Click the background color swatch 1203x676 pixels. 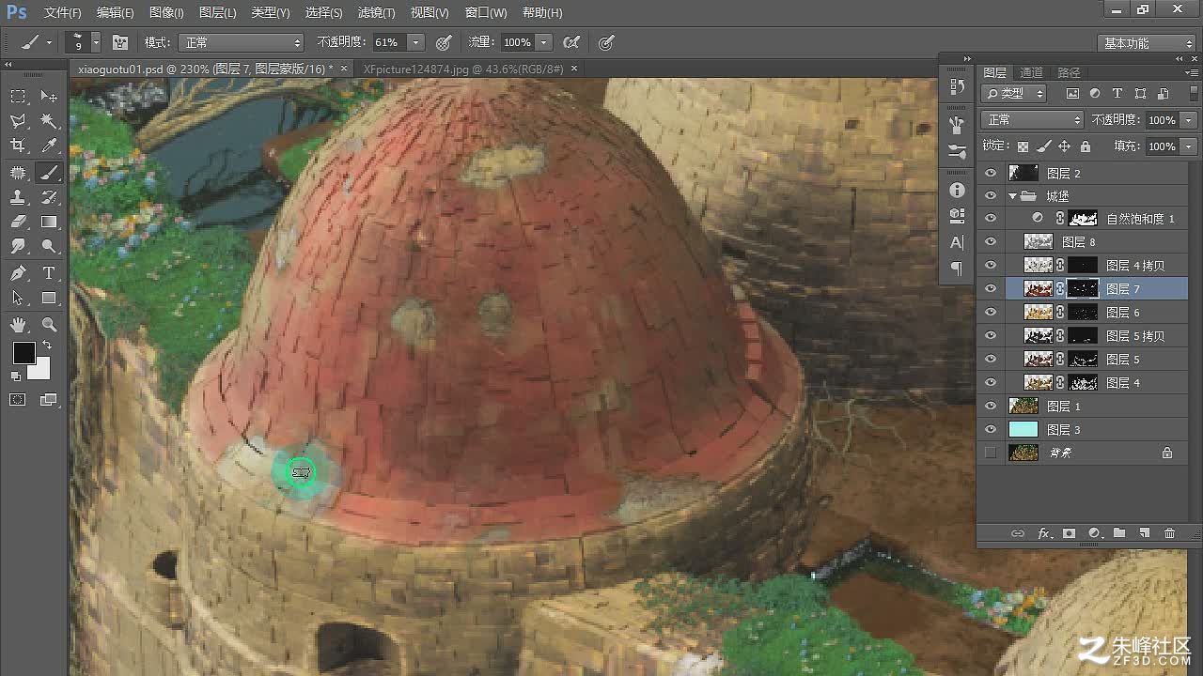pos(39,368)
